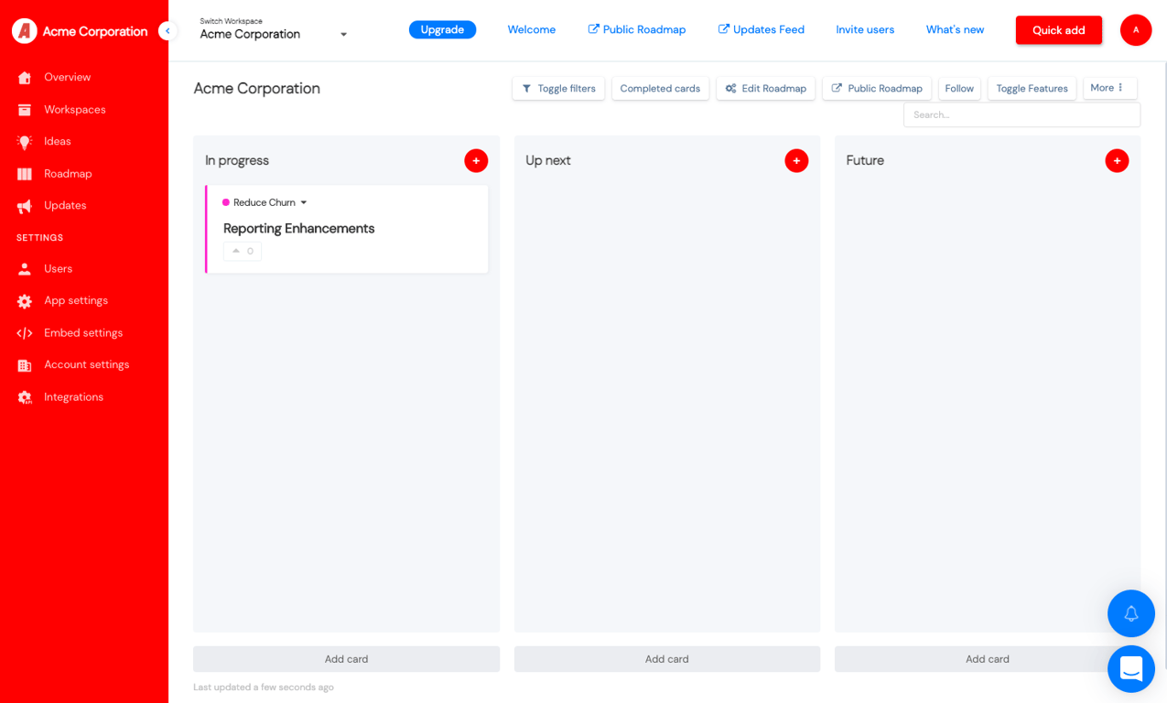This screenshot has width=1167, height=703.
Task: Open Workspaces in the sidebar
Action: [75, 109]
